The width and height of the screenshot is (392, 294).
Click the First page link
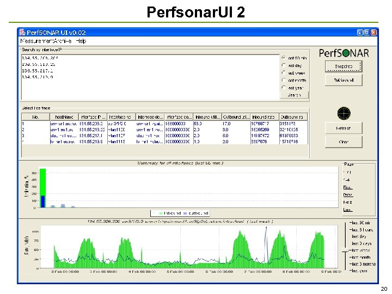pyautogui.click(x=348, y=187)
